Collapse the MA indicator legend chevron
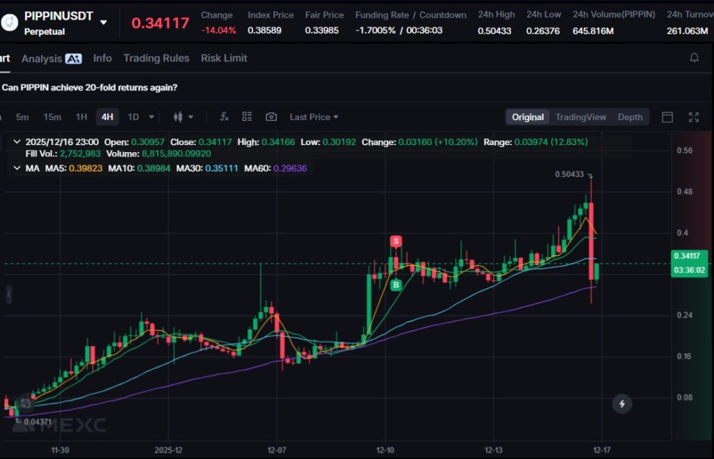Screen dimensions: 714x459 [x=17, y=168]
